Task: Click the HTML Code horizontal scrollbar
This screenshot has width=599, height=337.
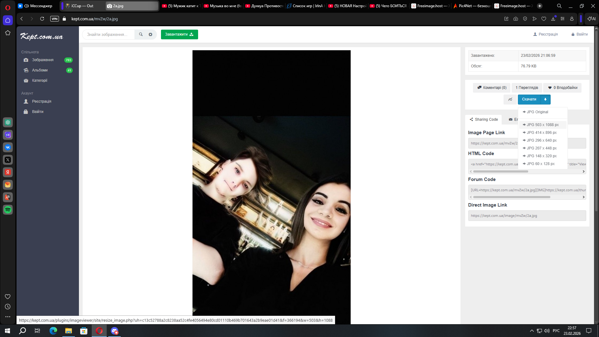Action: tap(500, 171)
